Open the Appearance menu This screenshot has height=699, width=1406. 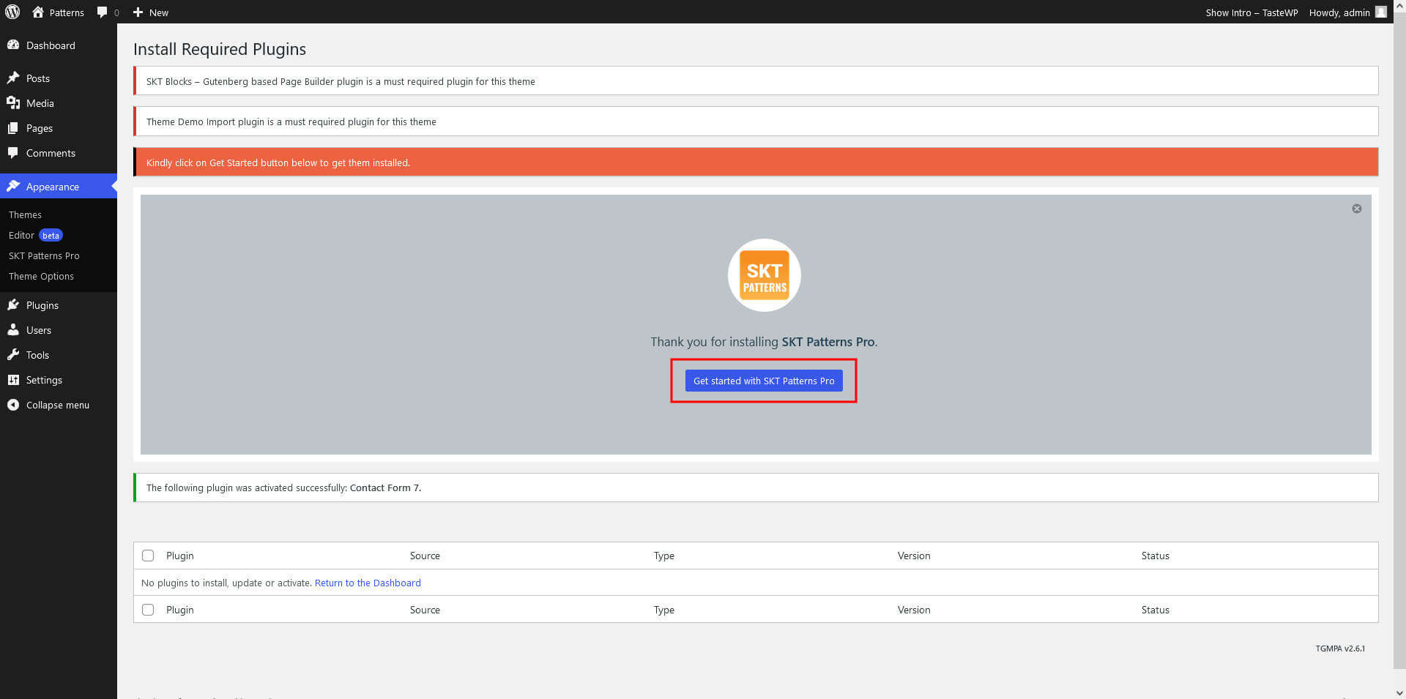point(59,187)
